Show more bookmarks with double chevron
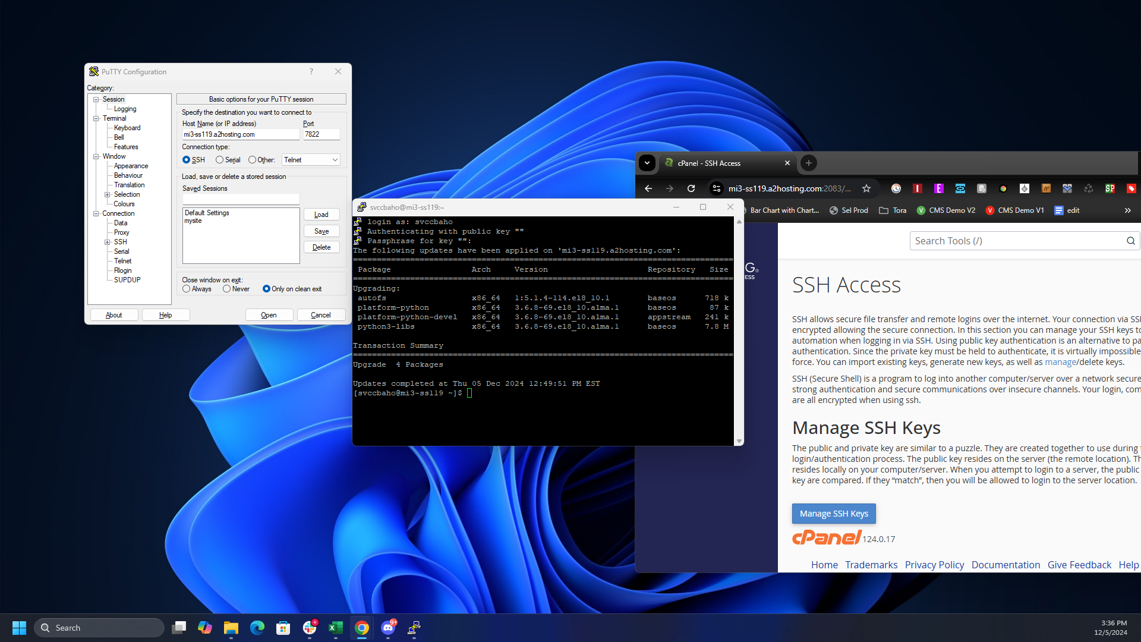Image resolution: width=1141 pixels, height=642 pixels. (1127, 210)
